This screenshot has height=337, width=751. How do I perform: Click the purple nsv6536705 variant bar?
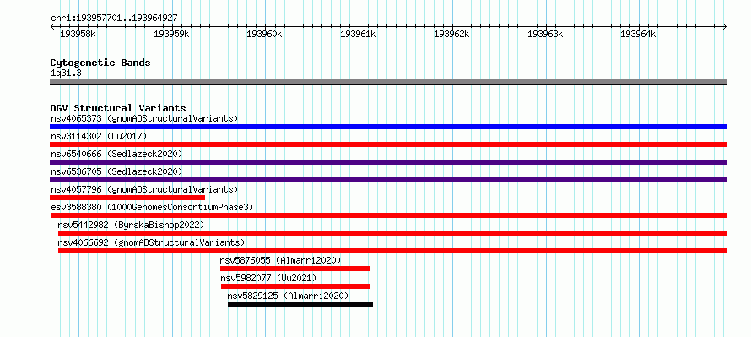pos(388,180)
